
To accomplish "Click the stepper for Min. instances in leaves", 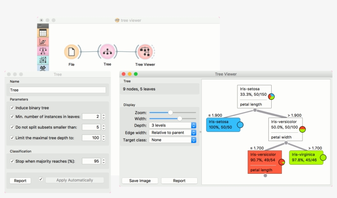I will pos(104,117).
